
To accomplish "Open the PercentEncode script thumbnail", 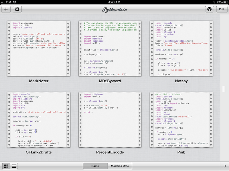I will 110,120.
